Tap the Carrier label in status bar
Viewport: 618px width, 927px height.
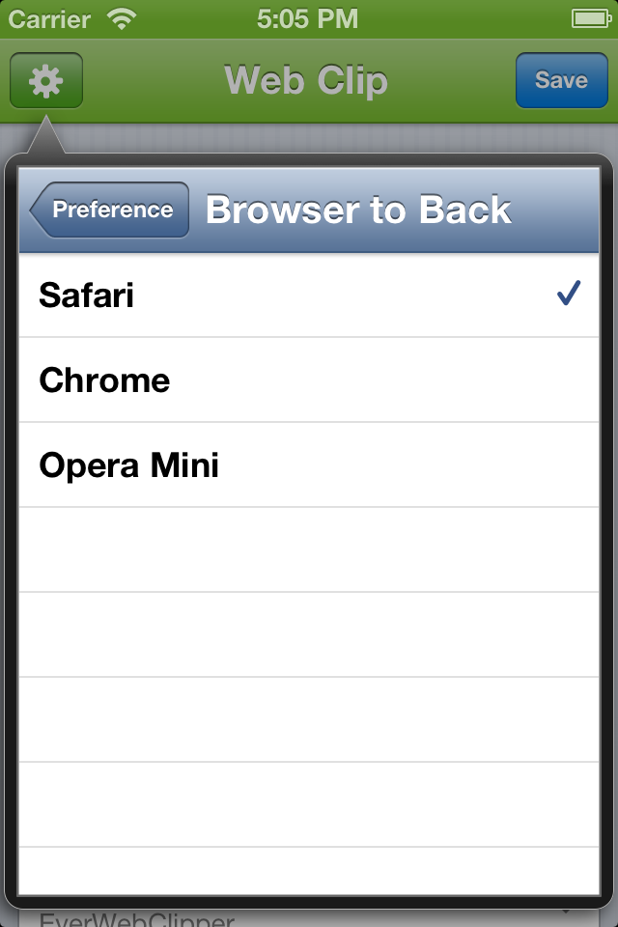(49, 19)
